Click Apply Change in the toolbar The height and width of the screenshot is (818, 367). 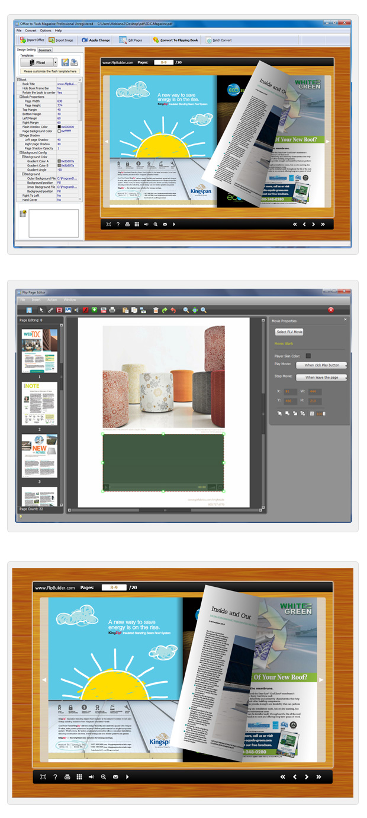click(96, 40)
